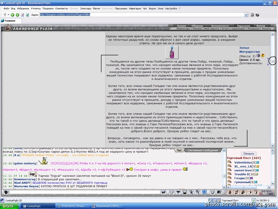
Task: Open the Файл menu
Action: click(x=6, y=8)
